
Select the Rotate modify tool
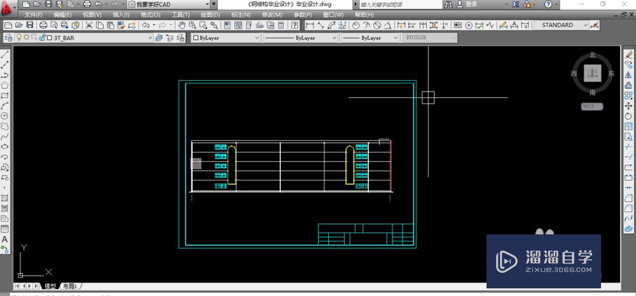[x=629, y=116]
